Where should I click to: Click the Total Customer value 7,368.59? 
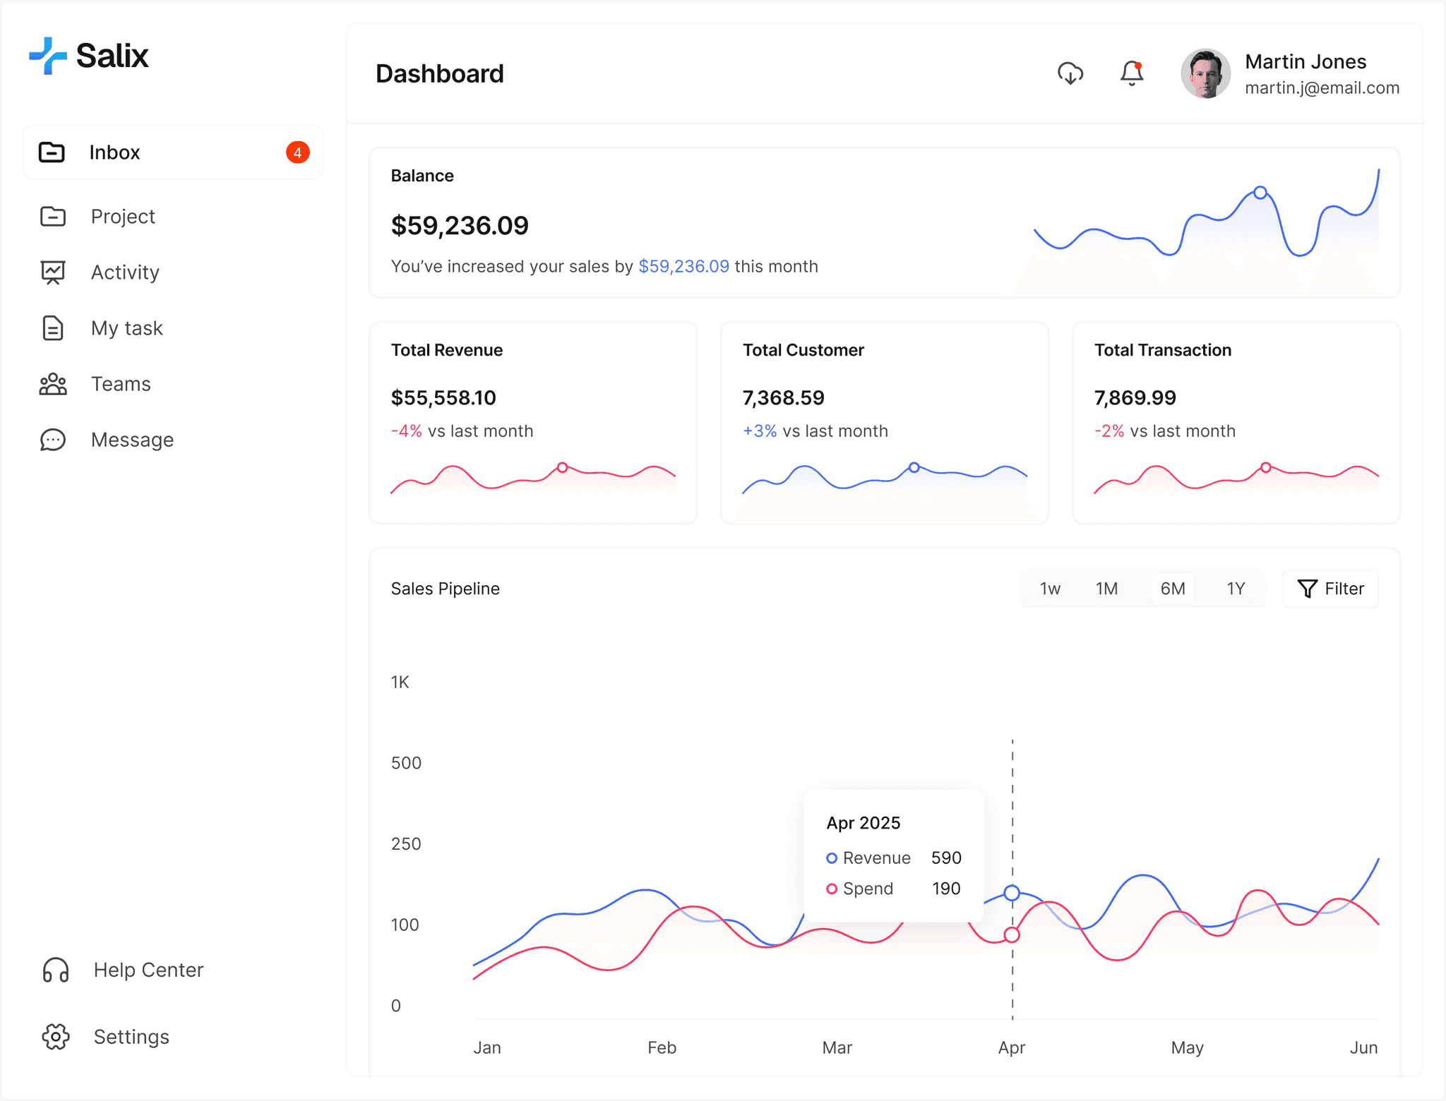click(x=783, y=397)
